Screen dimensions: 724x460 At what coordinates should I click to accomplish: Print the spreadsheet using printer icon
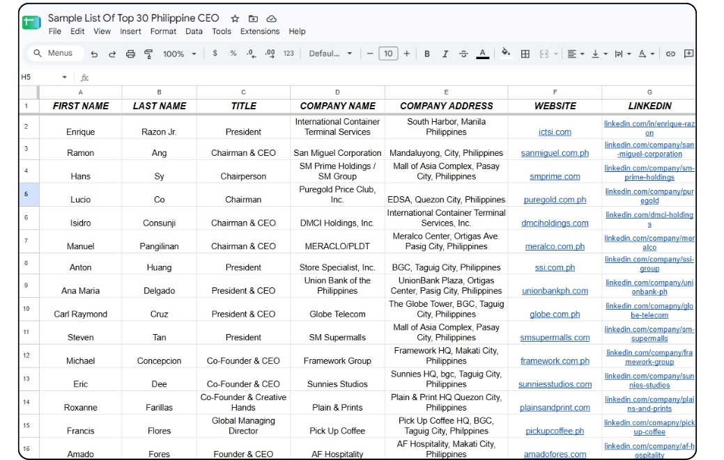coord(131,54)
